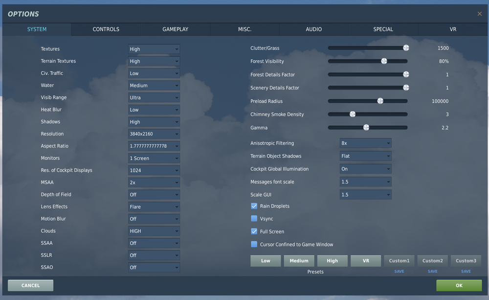Open the Resolution dropdown showing 3840x2160

click(154, 134)
